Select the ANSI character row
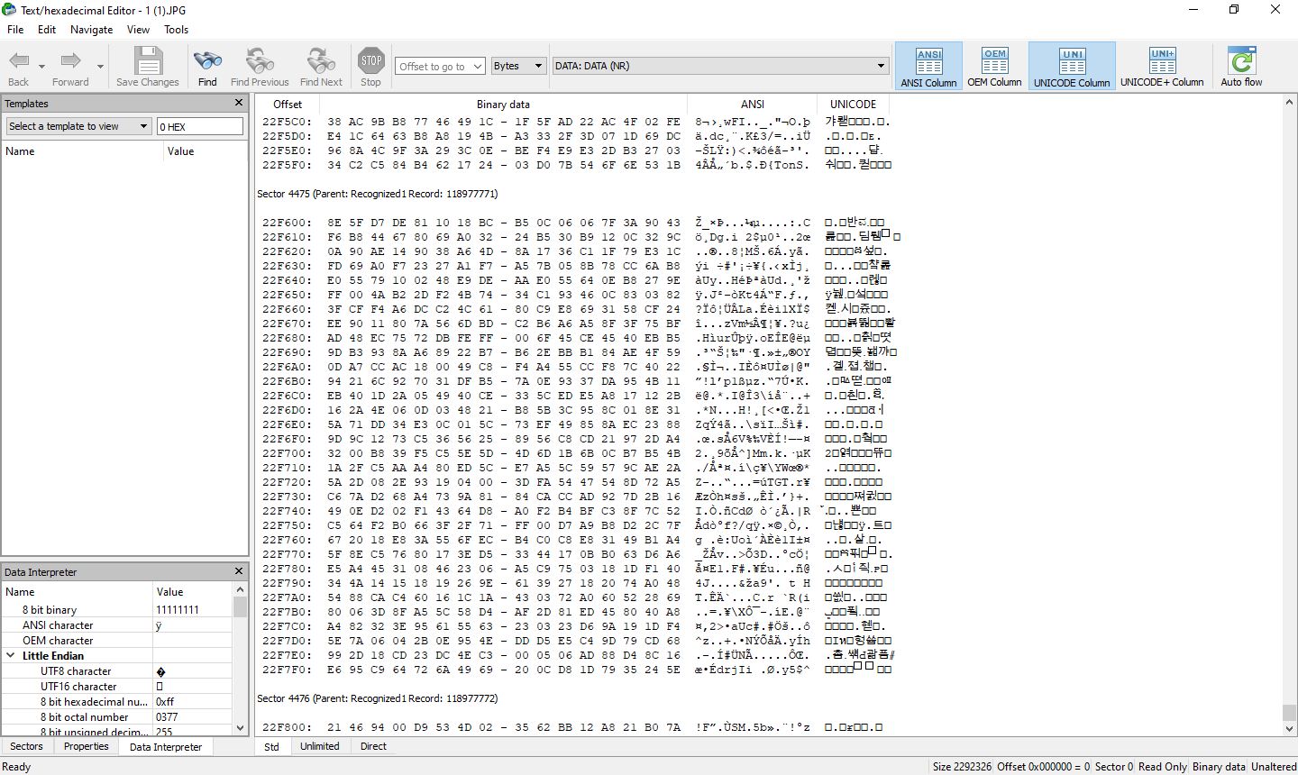Screen dimensions: 1298x775 pyautogui.click(x=117, y=625)
